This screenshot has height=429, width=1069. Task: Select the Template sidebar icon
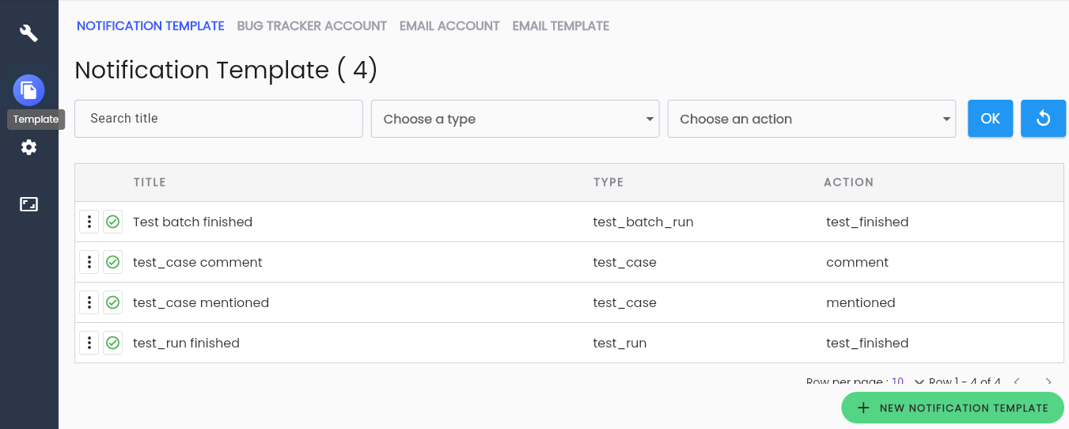[x=28, y=90]
